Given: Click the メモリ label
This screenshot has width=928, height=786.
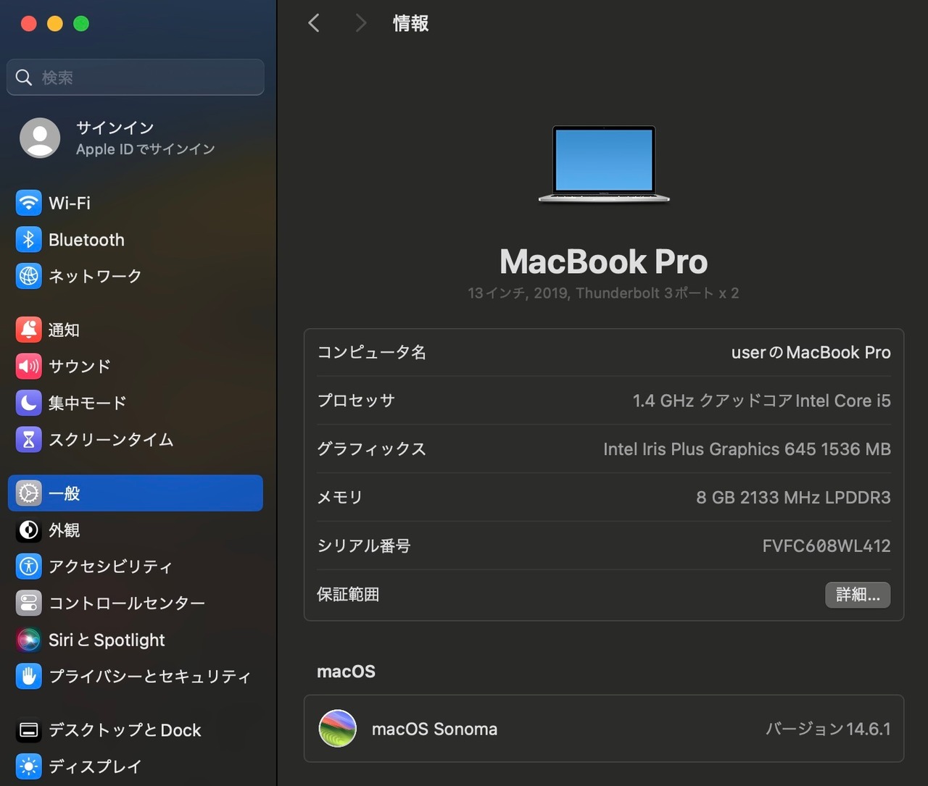Looking at the screenshot, I should click(340, 497).
